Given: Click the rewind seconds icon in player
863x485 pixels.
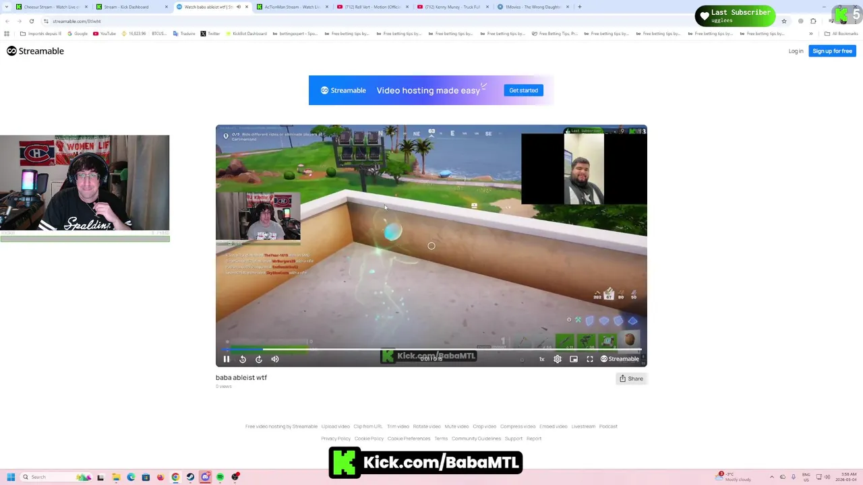Looking at the screenshot, I should (x=243, y=359).
